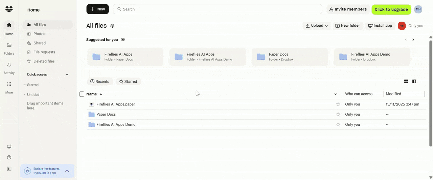The height and width of the screenshot is (180, 433).
Task: Open Folders in the left rail
Action: coord(9,49)
